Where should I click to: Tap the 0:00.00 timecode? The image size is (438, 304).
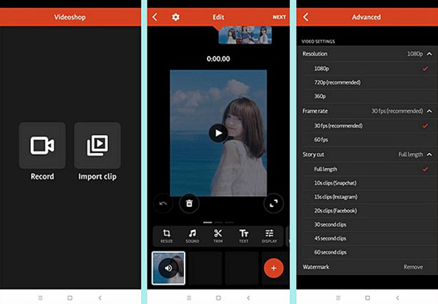[218, 59]
